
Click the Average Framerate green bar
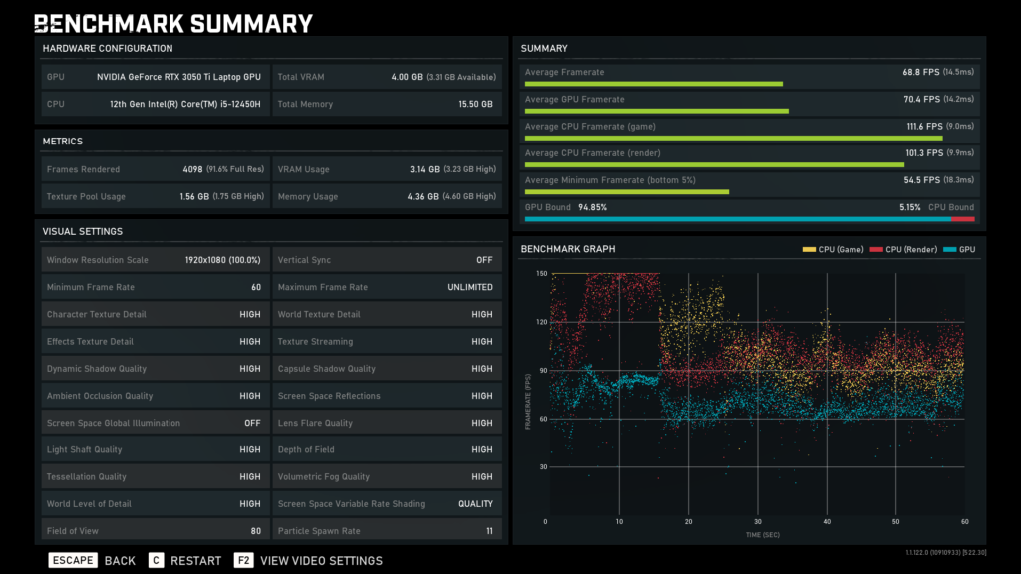click(654, 84)
